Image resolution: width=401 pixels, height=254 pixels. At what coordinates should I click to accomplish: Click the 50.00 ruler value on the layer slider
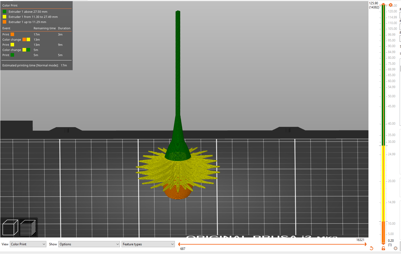[x=392, y=96]
